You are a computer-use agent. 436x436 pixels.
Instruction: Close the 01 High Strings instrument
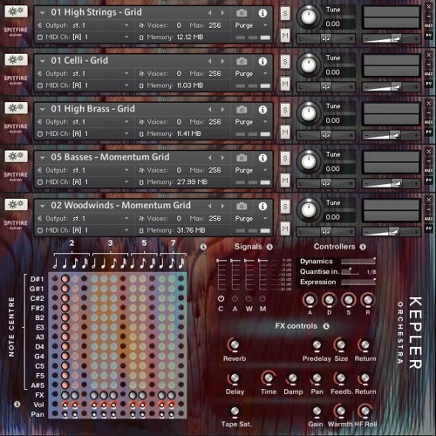click(x=429, y=6)
